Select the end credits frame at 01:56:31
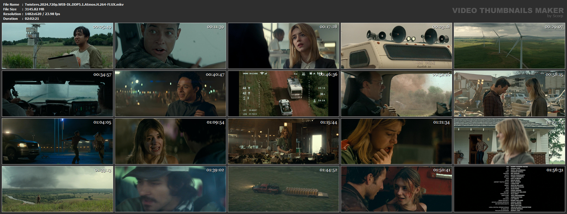567x214 pixels. pyautogui.click(x=509, y=189)
